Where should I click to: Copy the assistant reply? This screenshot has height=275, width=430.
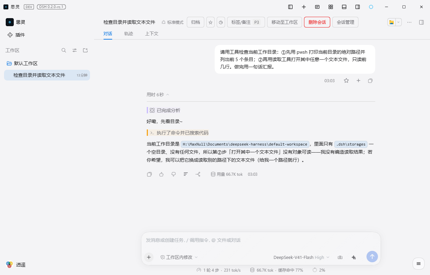(x=149, y=174)
